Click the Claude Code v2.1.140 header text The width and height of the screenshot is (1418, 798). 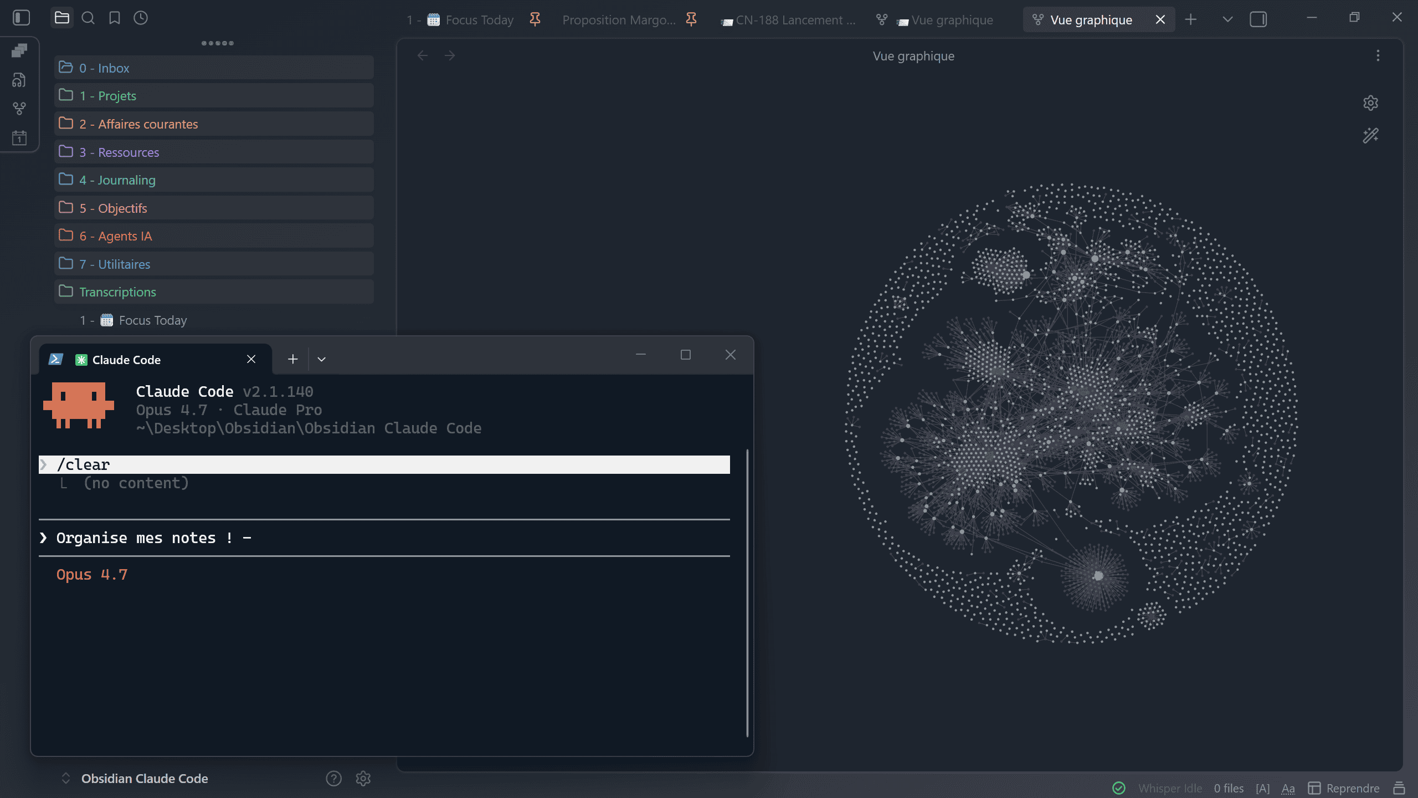click(225, 391)
